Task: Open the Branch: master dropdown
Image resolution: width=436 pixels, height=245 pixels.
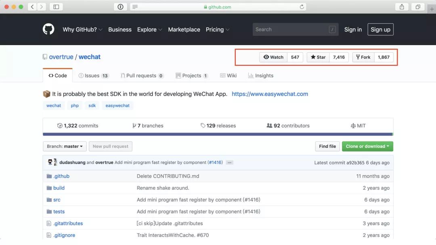Action: (65, 146)
